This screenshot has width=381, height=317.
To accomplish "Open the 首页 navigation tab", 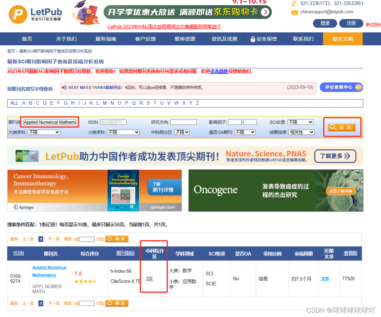I will tap(27, 39).
